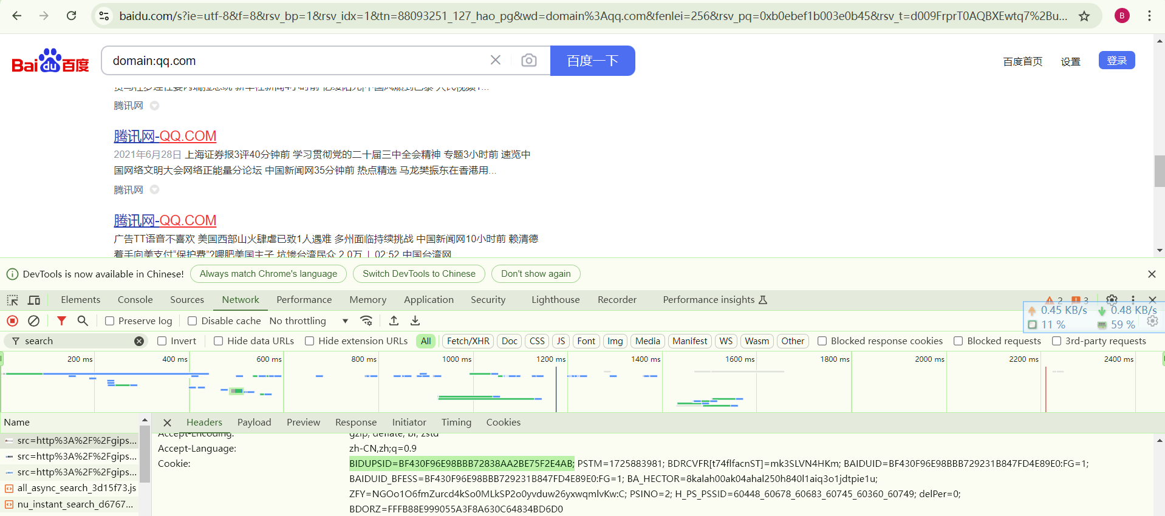Enable Disable cache checkbox

(193, 321)
